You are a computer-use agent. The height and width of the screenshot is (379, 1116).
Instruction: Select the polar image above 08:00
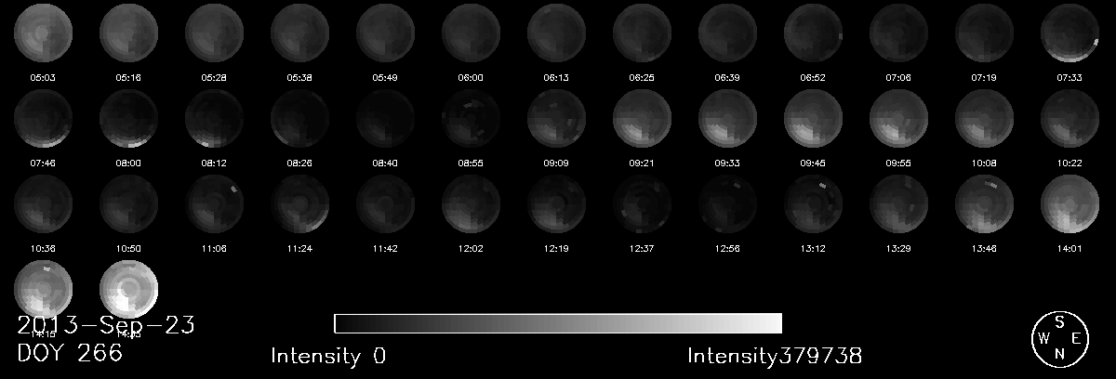click(x=129, y=119)
